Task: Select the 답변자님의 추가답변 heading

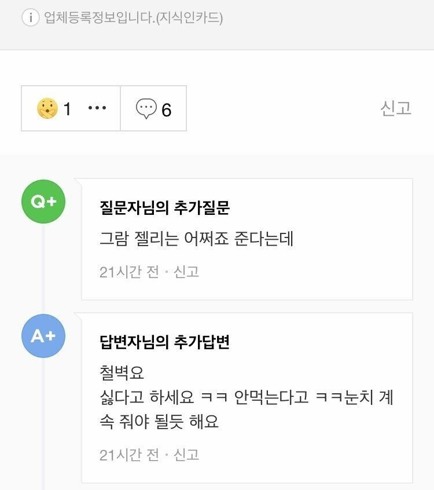Action: pyautogui.click(x=164, y=342)
